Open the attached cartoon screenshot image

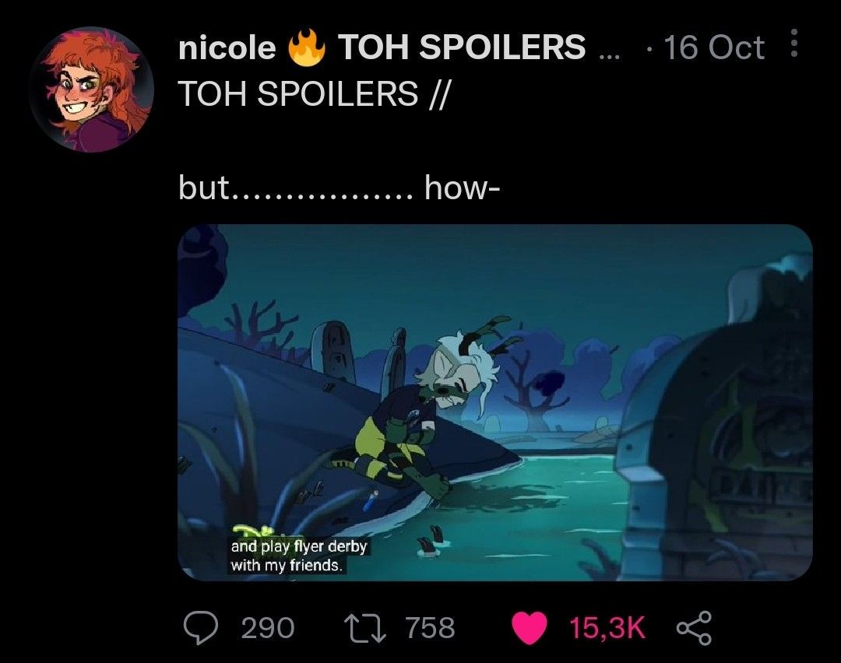pos(495,402)
